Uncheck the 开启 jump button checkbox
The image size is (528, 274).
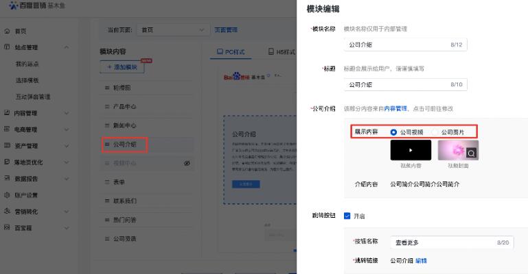(x=347, y=216)
